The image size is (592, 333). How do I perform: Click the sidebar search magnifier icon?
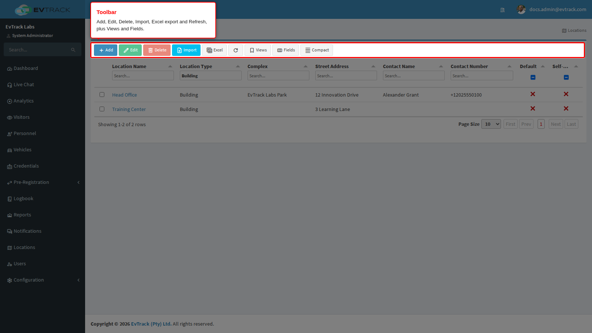(x=73, y=50)
